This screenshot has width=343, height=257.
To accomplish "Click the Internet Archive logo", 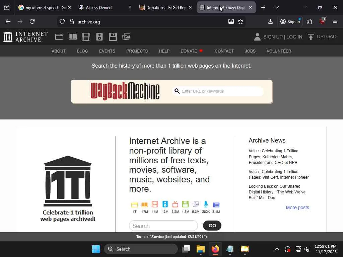I will (25, 37).
